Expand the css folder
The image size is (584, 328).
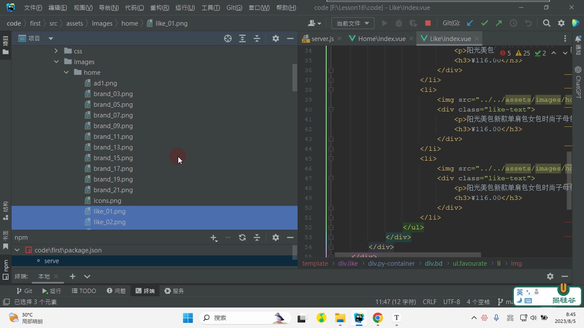[56, 51]
